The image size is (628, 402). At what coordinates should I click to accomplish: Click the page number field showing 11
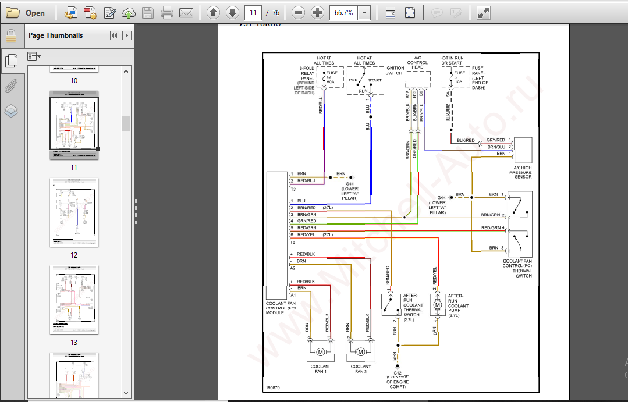click(253, 13)
